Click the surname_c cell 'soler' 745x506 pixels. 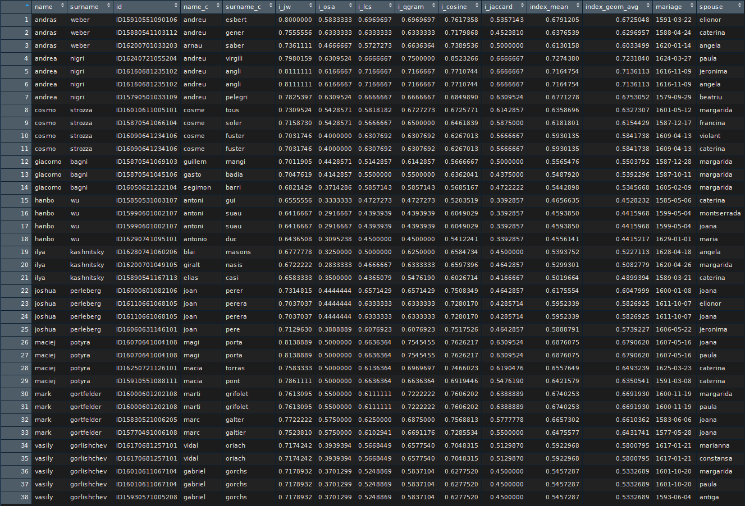[234, 123]
